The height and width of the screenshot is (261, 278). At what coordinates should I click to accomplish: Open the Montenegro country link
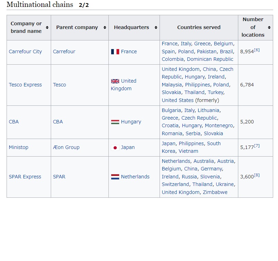coord(219,125)
